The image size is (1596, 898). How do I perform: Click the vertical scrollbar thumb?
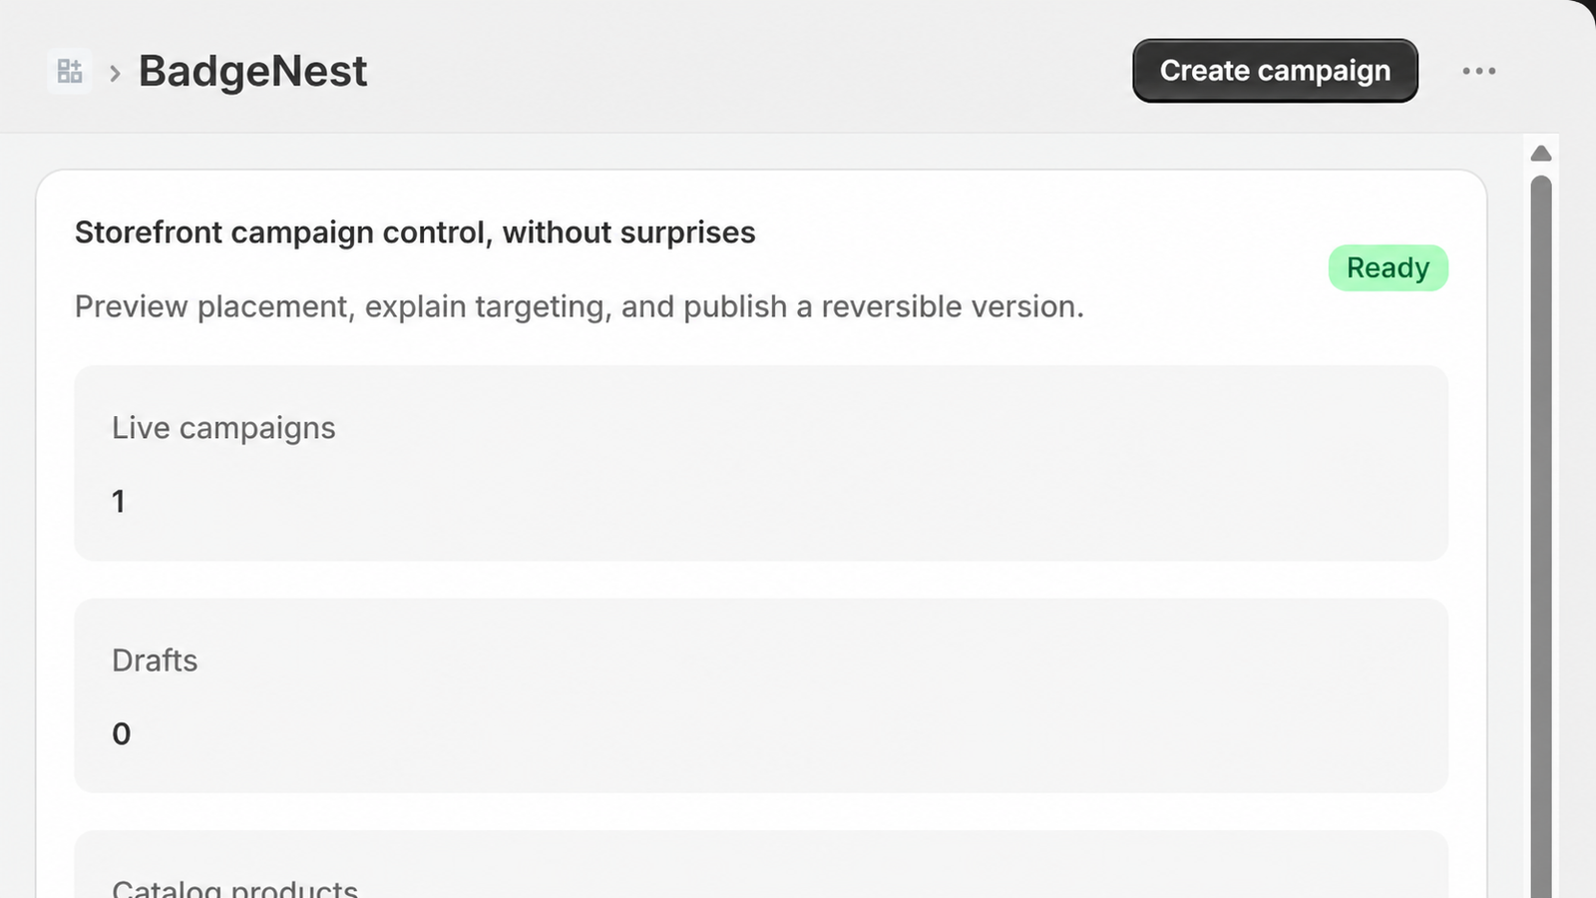[x=1541, y=537]
